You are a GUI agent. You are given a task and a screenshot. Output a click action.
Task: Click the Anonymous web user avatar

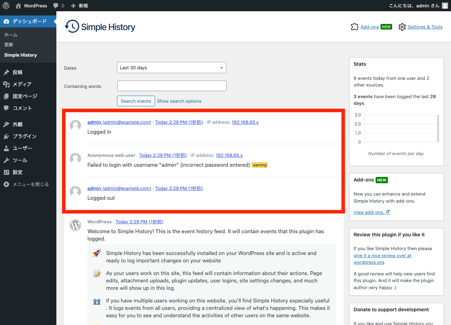click(75, 158)
